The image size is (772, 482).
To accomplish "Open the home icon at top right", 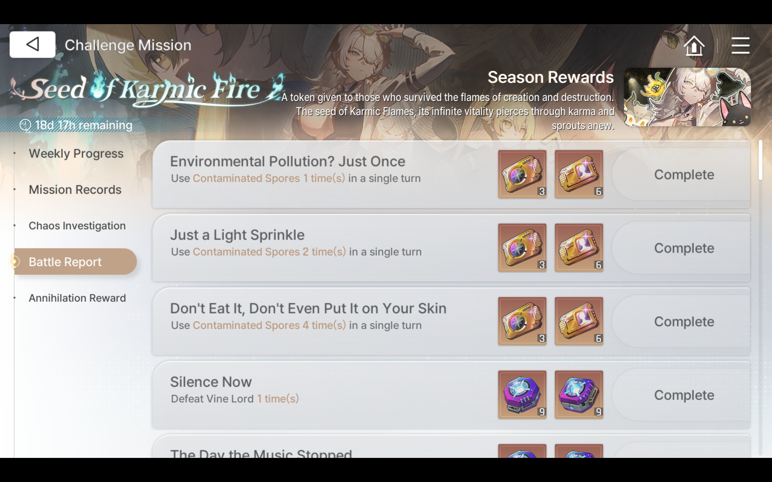I will click(x=694, y=45).
